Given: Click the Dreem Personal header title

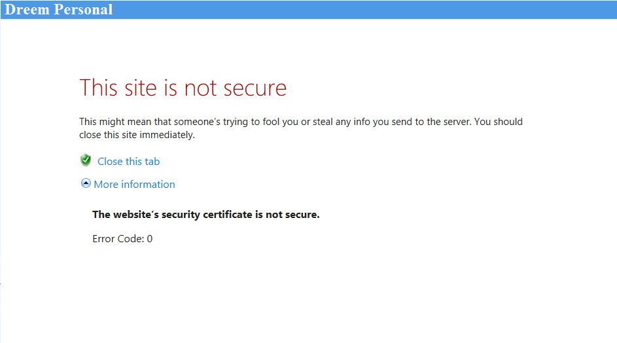Looking at the screenshot, I should (x=59, y=10).
